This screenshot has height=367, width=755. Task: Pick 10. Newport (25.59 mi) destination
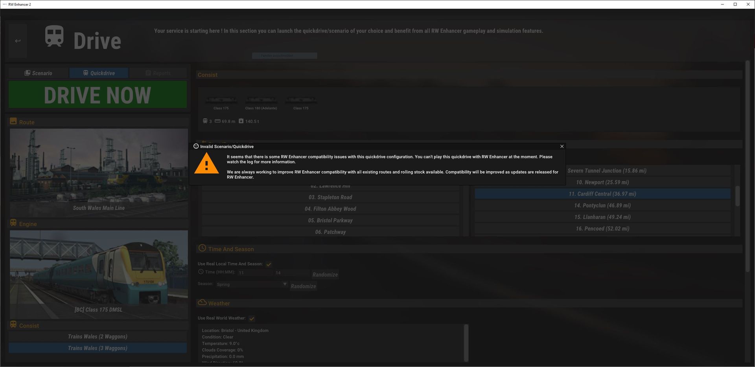point(602,182)
